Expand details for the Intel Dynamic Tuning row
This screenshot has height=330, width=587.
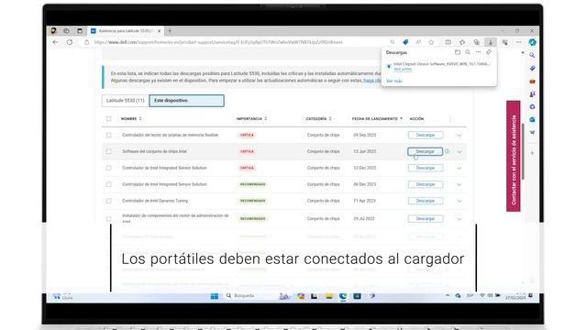(460, 202)
